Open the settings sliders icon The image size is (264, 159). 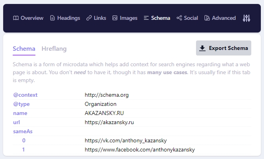pos(247,18)
